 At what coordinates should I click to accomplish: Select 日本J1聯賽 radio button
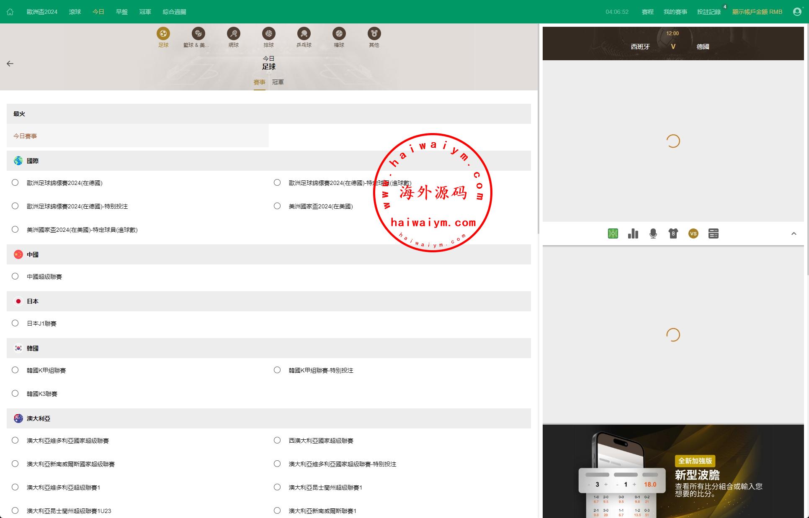[x=15, y=323]
